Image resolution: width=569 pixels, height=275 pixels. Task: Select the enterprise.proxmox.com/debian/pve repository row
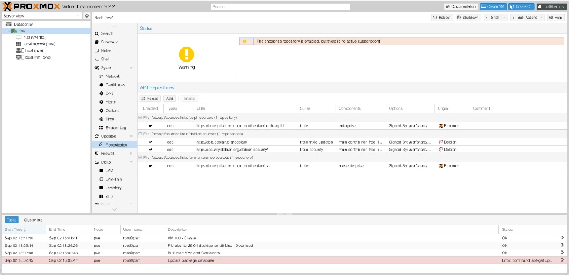[353, 166]
